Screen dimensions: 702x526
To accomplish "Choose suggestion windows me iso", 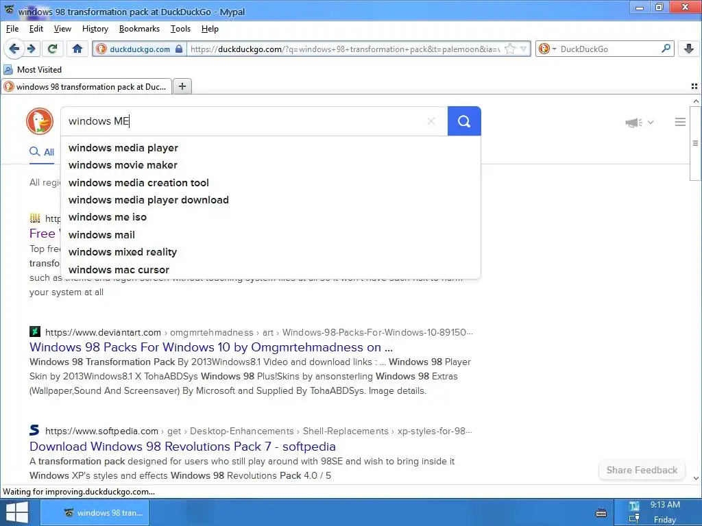I will coord(270,217).
